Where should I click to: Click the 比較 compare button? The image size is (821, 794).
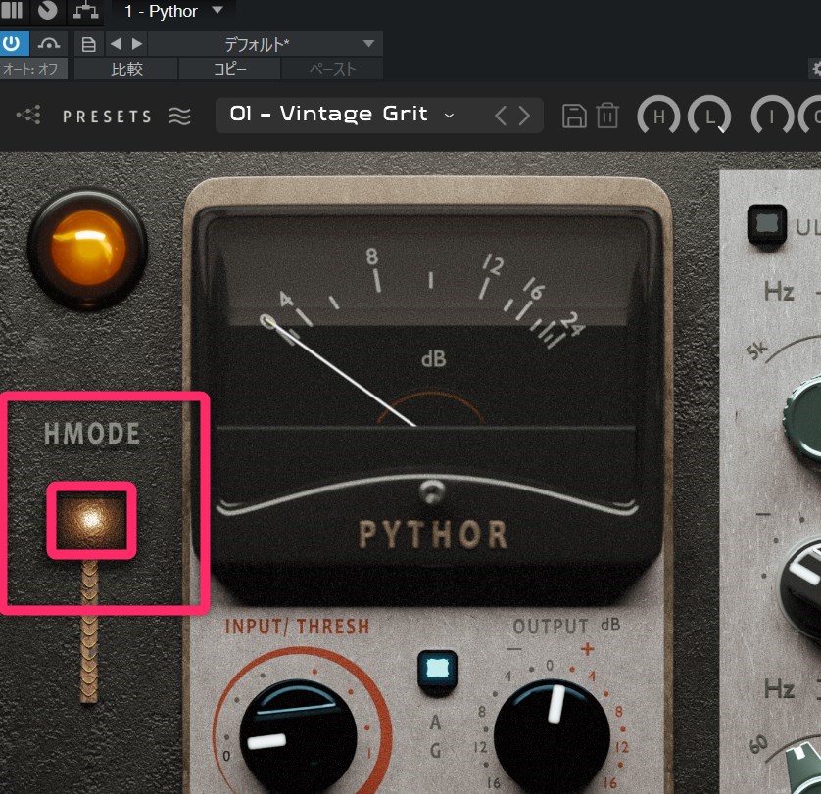pos(126,70)
